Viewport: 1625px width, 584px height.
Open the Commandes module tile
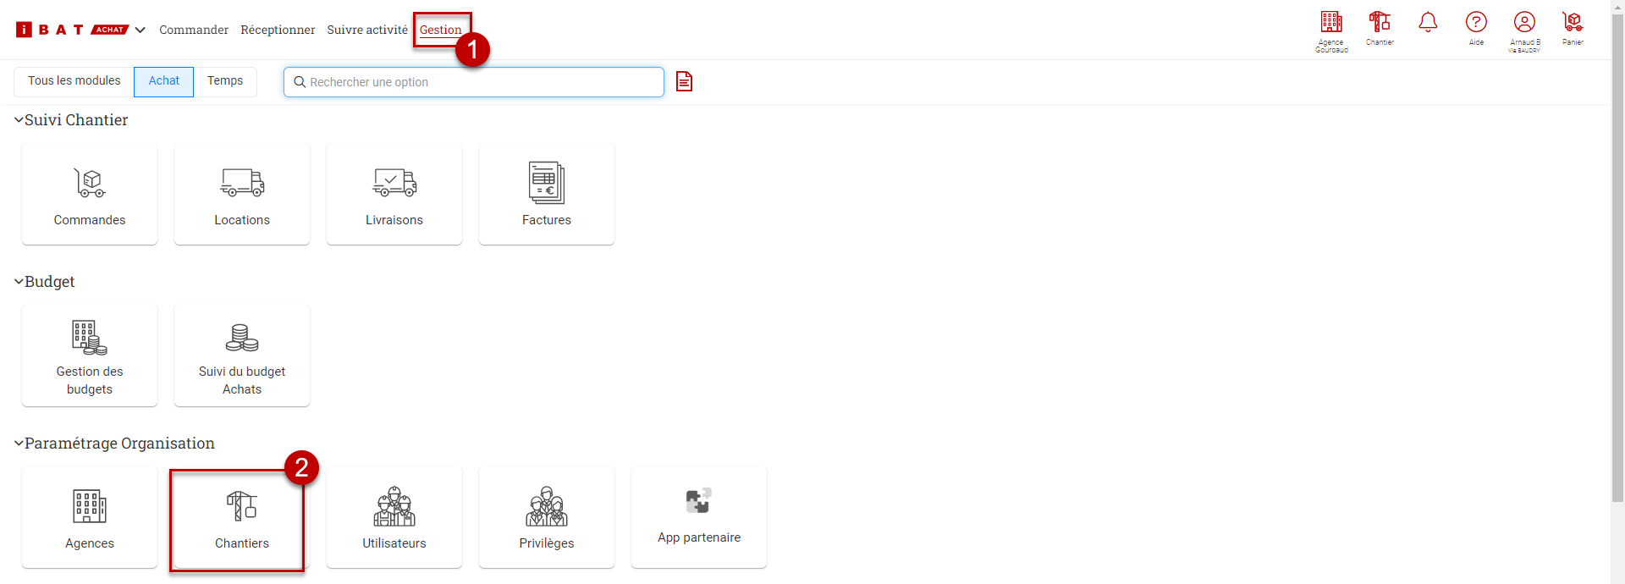(90, 195)
